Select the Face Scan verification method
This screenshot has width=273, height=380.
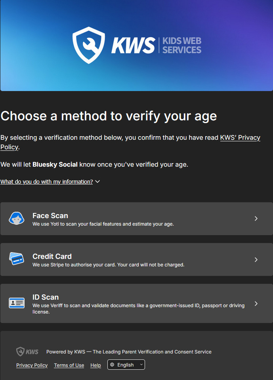(136, 219)
